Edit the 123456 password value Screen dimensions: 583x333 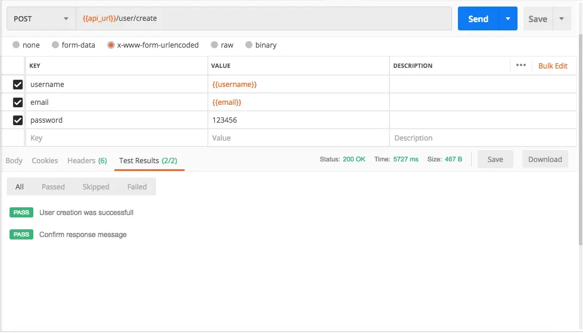[x=298, y=120]
